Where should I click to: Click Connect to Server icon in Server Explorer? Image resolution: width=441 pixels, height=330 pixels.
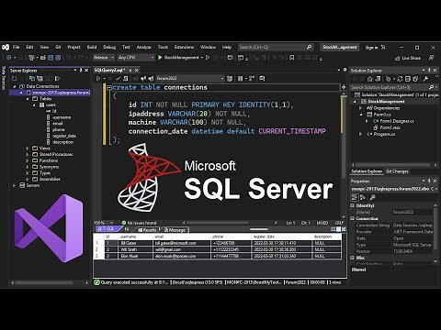[x=40, y=79]
